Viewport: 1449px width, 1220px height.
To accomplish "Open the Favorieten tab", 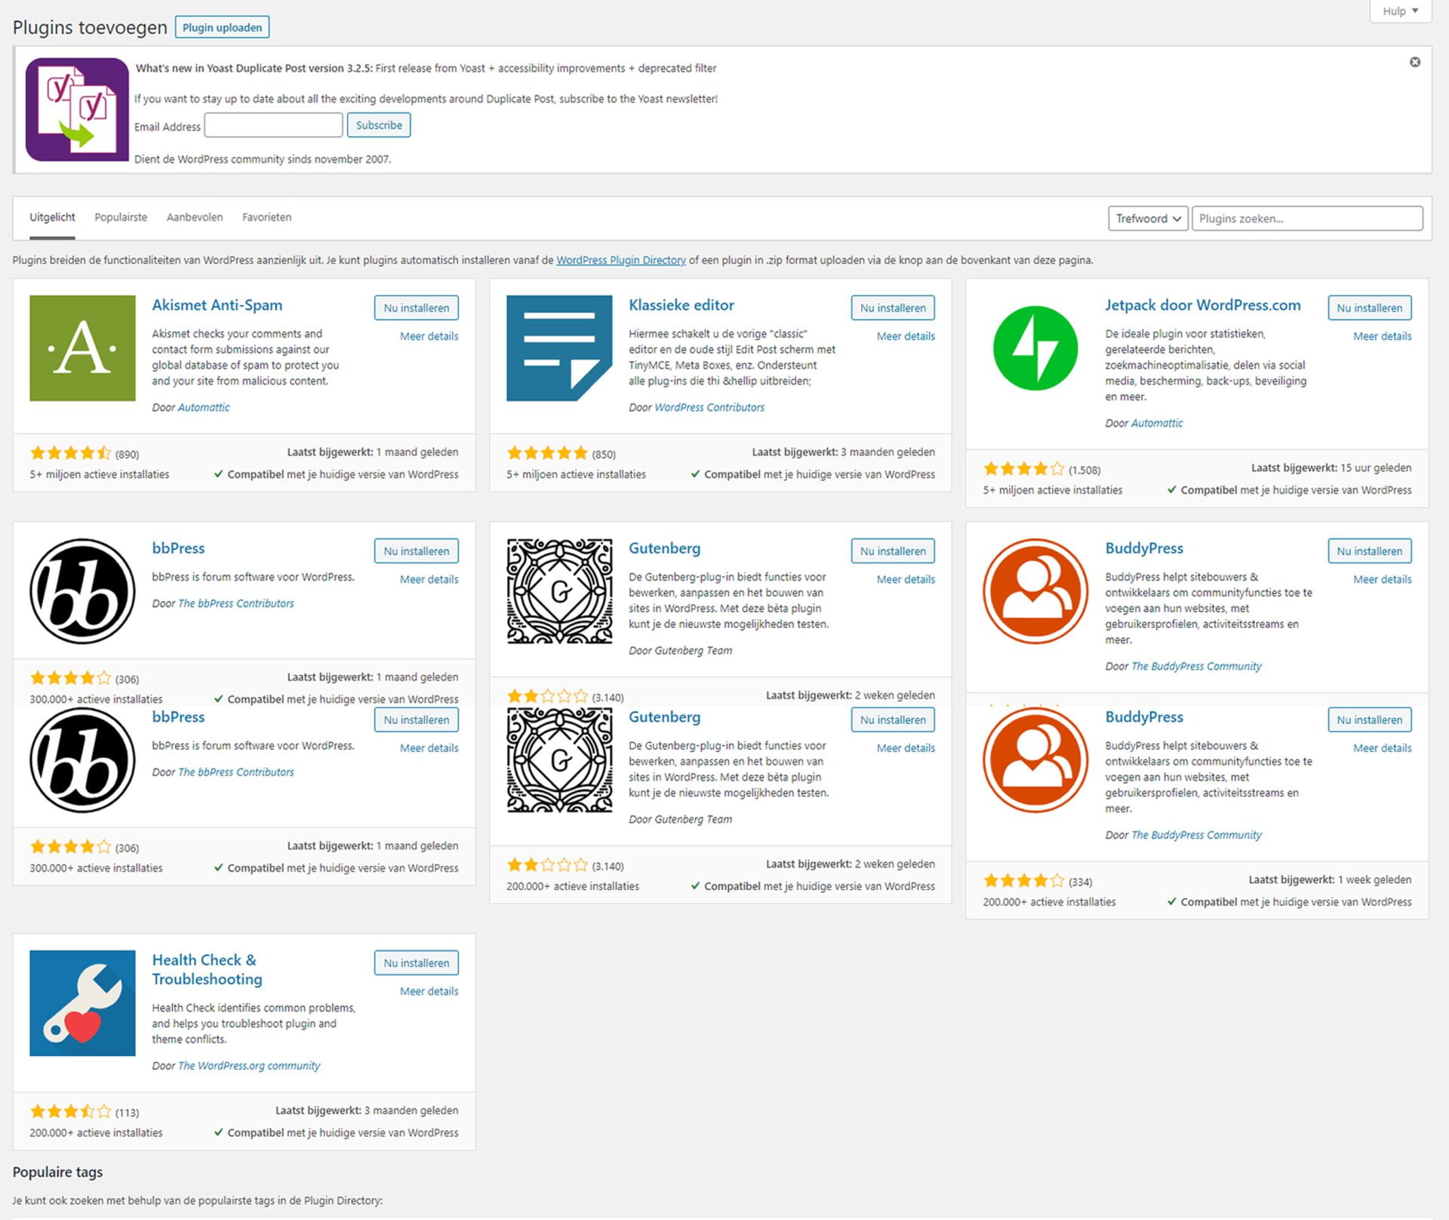I will pos(266,217).
